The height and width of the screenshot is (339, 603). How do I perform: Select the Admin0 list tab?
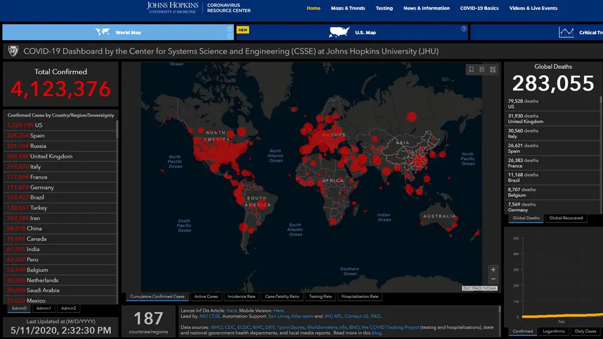pyautogui.click(x=19, y=308)
